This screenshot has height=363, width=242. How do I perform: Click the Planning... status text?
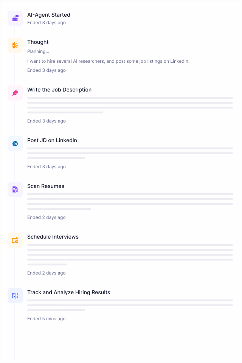click(38, 51)
